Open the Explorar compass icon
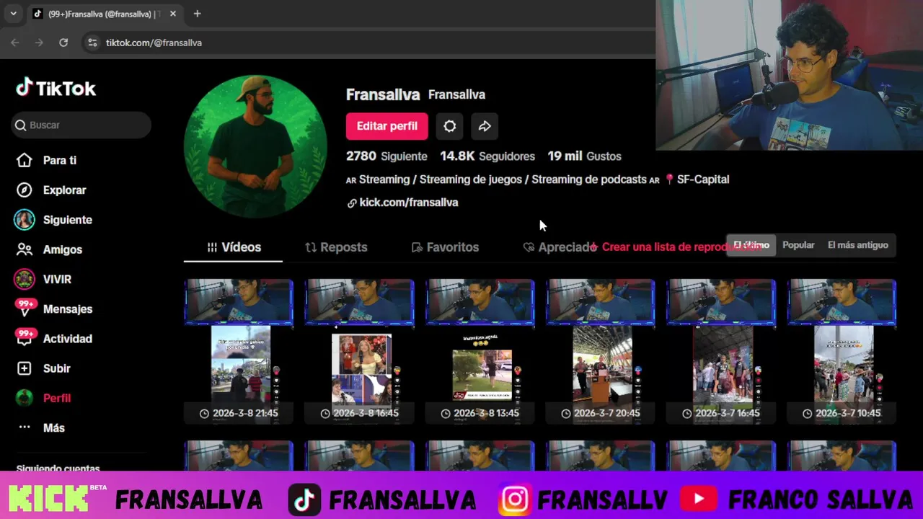Image resolution: width=923 pixels, height=519 pixels. pos(25,190)
